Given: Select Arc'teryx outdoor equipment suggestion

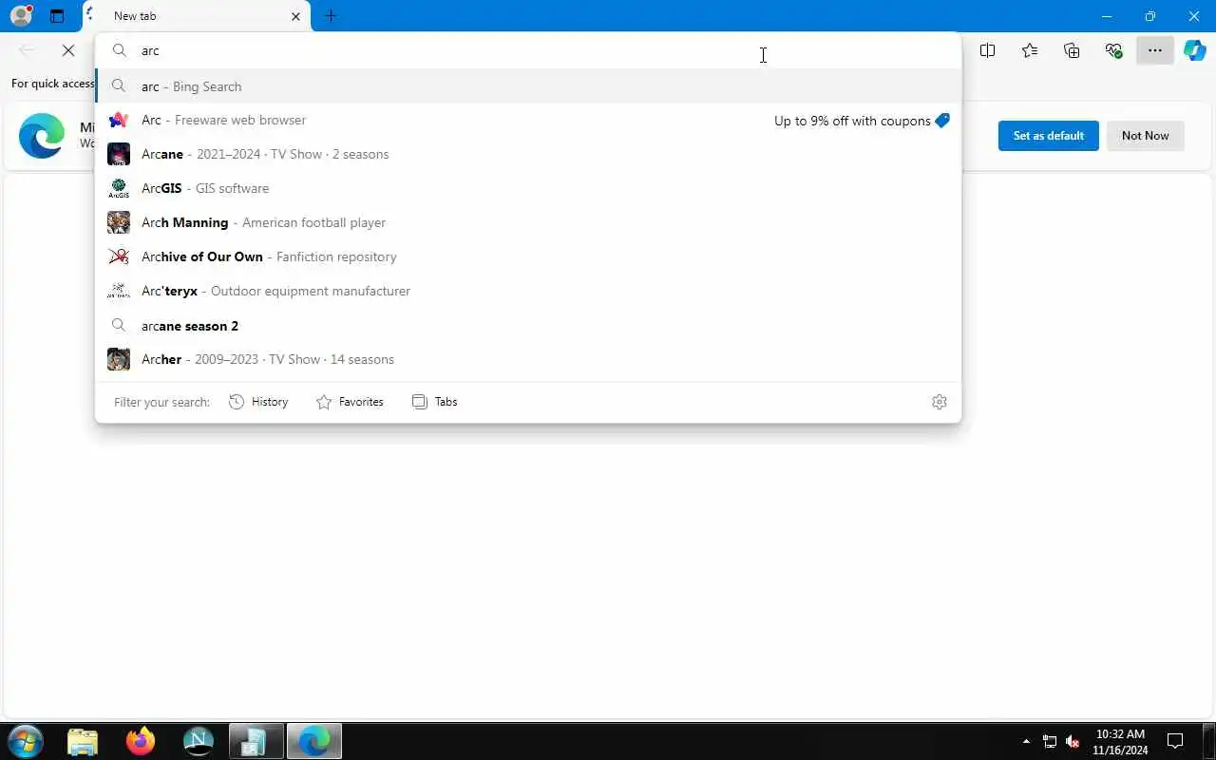Looking at the screenshot, I should click(x=528, y=291).
